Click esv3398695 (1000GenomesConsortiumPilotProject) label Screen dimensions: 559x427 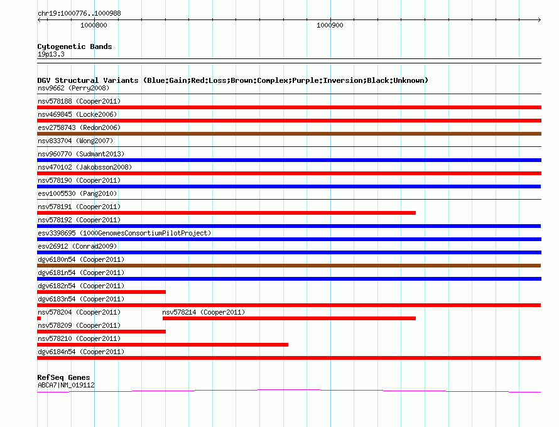click(124, 233)
